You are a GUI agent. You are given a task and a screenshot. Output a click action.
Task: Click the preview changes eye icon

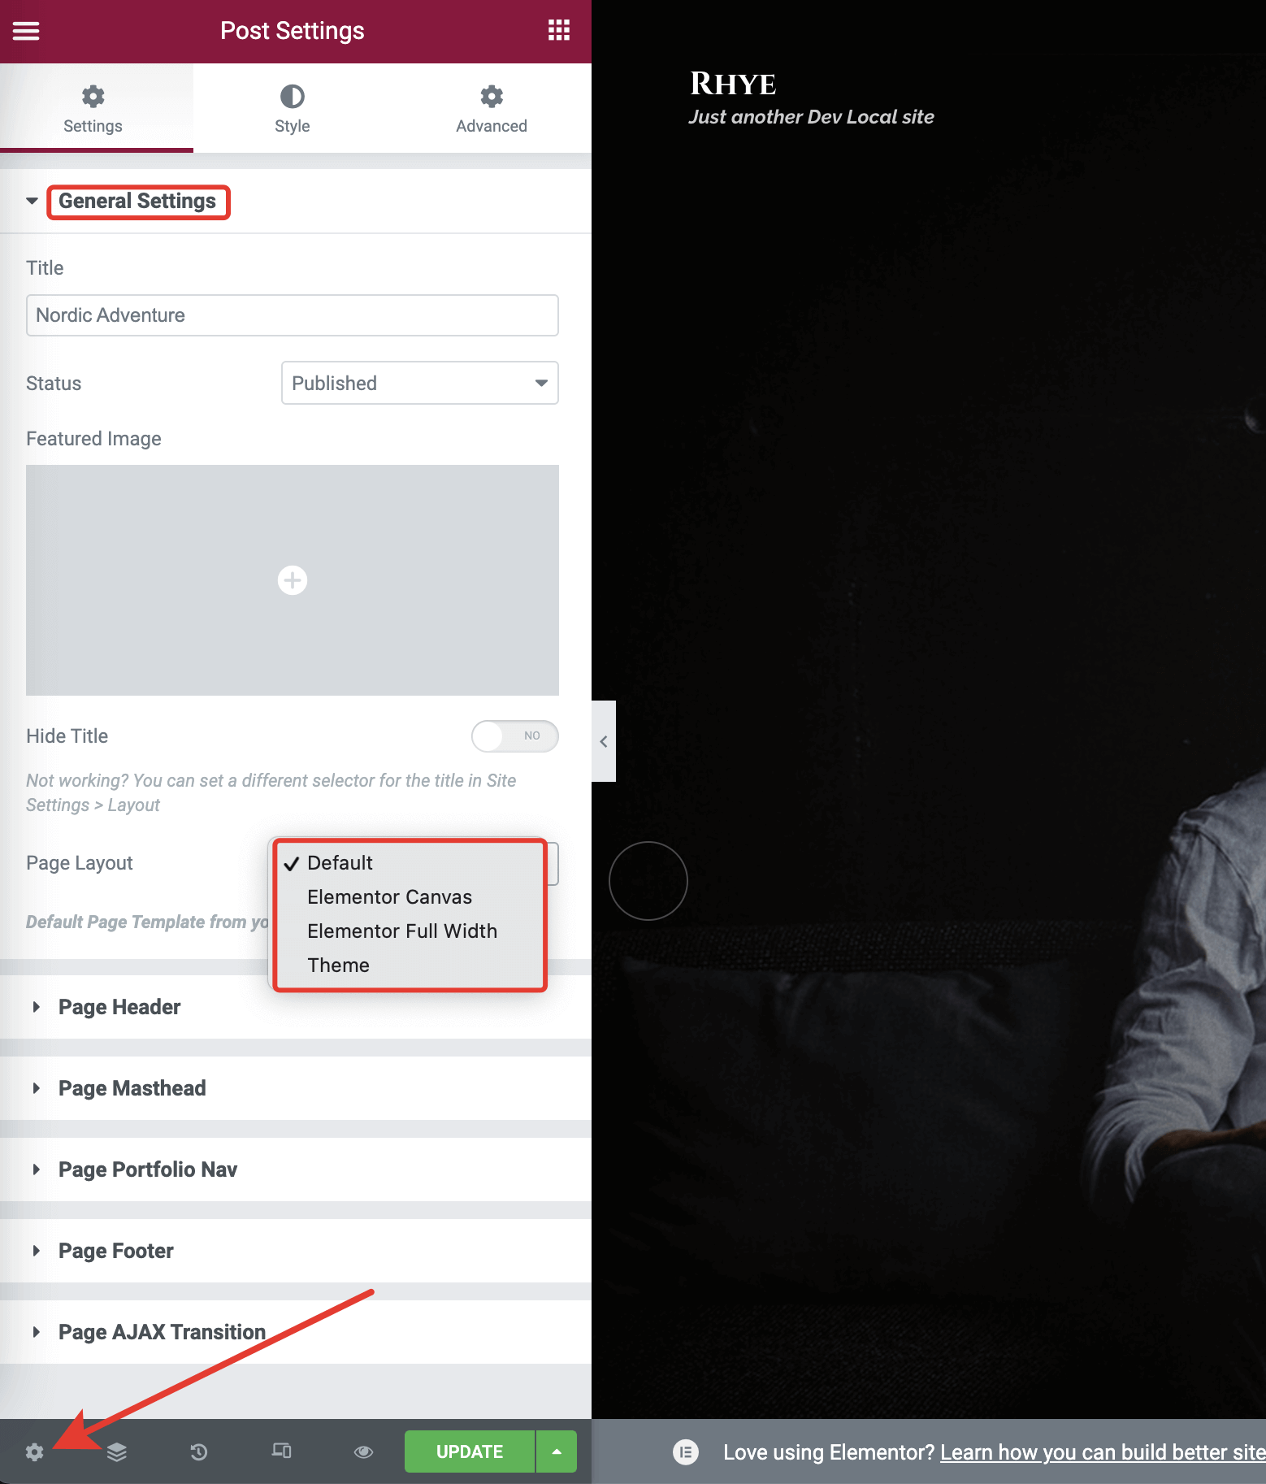pos(363,1451)
